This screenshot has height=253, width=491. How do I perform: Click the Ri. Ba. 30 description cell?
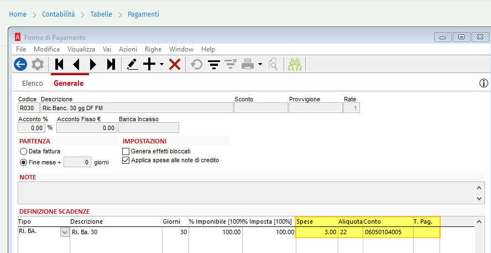pos(116,233)
